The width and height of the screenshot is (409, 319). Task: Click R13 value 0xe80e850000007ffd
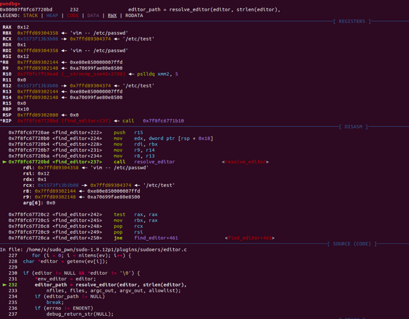[96, 91]
